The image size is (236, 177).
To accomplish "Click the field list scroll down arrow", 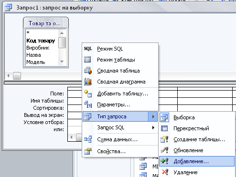I will tap(62, 62).
